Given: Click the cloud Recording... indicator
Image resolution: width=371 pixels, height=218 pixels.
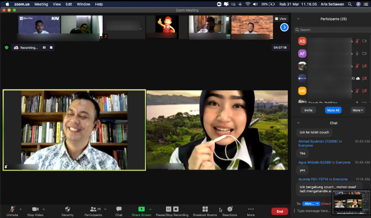Looking at the screenshot, I should 26,47.
